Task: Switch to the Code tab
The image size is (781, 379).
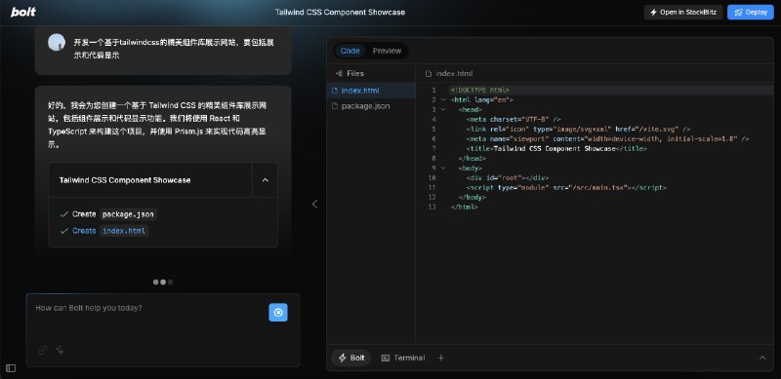Action: point(350,51)
